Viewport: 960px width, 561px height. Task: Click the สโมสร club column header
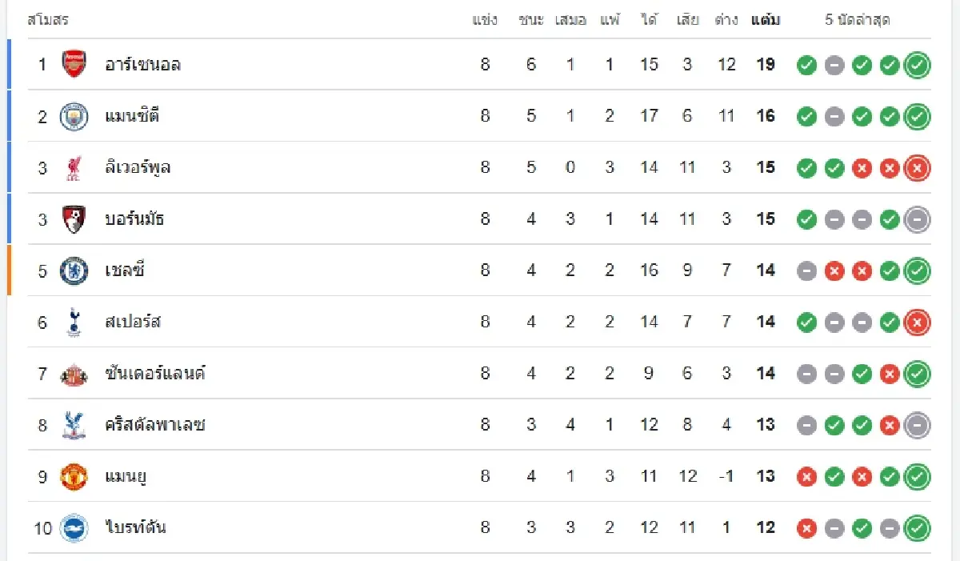(48, 20)
